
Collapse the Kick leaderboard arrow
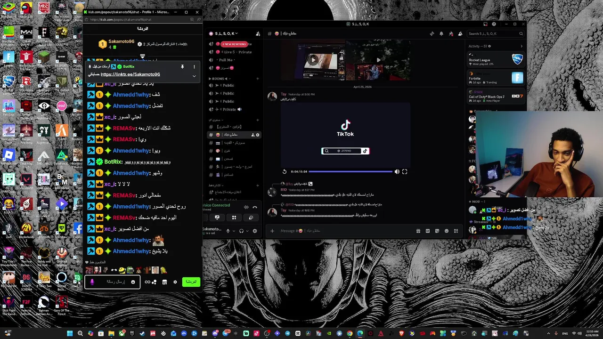coord(142,56)
